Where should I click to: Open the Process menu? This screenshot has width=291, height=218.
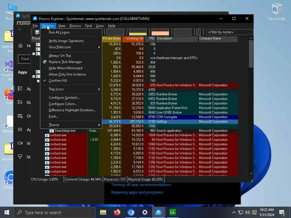[75, 26]
